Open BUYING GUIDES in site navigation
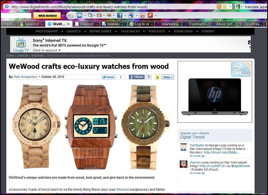 click(101, 31)
